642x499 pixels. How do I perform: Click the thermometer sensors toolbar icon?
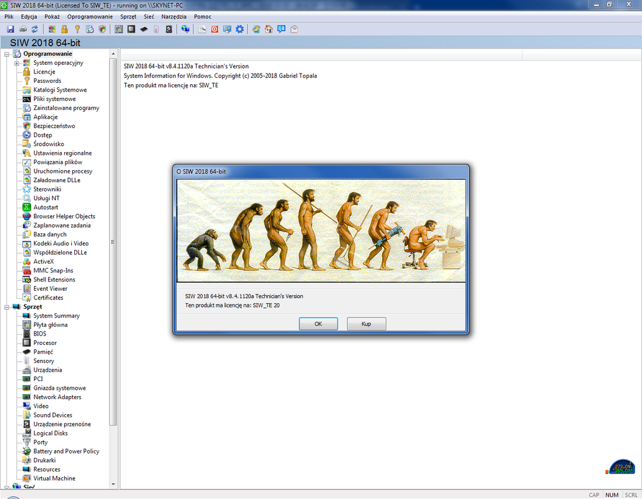(x=156, y=29)
